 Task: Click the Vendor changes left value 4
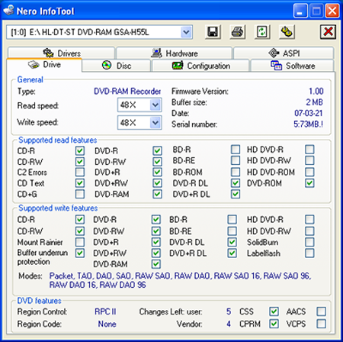pos(229,324)
